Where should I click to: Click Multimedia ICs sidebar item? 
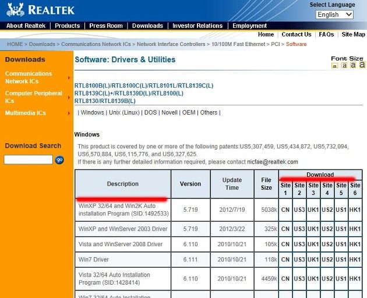click(25, 113)
